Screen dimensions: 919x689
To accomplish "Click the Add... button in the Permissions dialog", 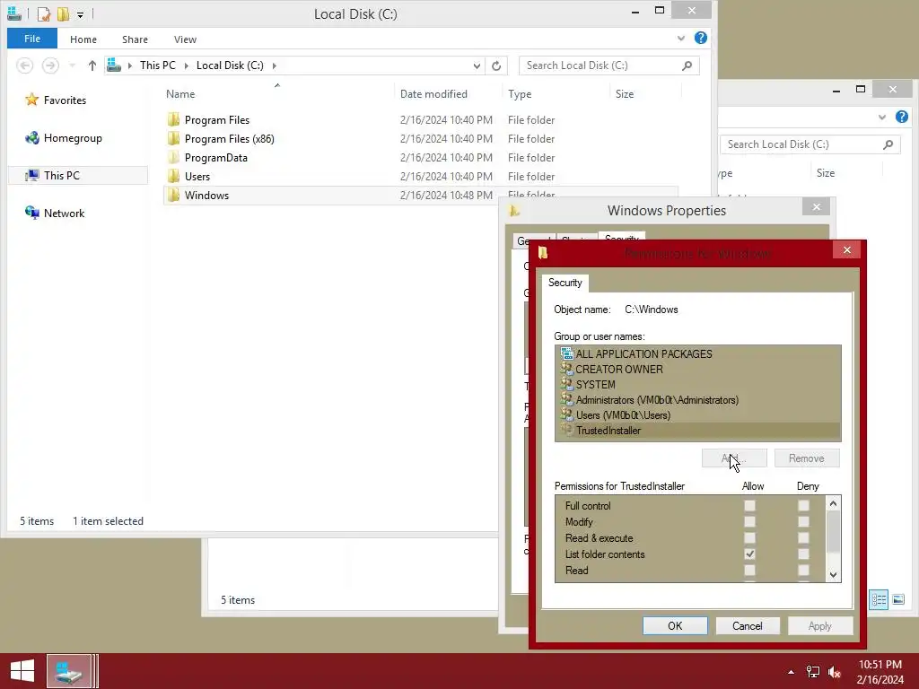I will (734, 458).
